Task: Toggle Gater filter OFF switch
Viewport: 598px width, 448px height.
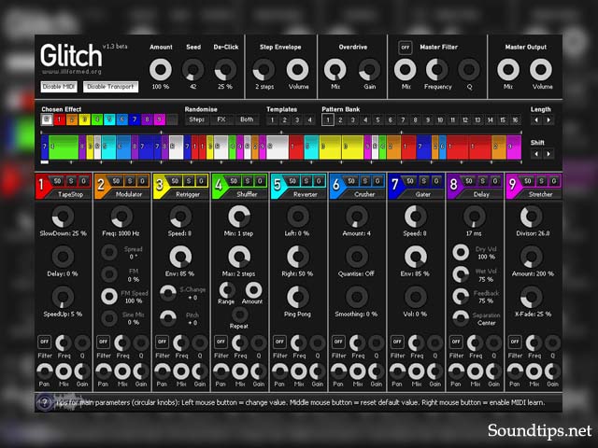Action: click(397, 342)
